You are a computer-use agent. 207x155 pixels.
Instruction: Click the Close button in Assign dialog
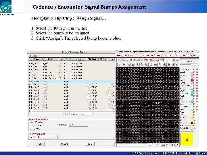(x=90, y=144)
